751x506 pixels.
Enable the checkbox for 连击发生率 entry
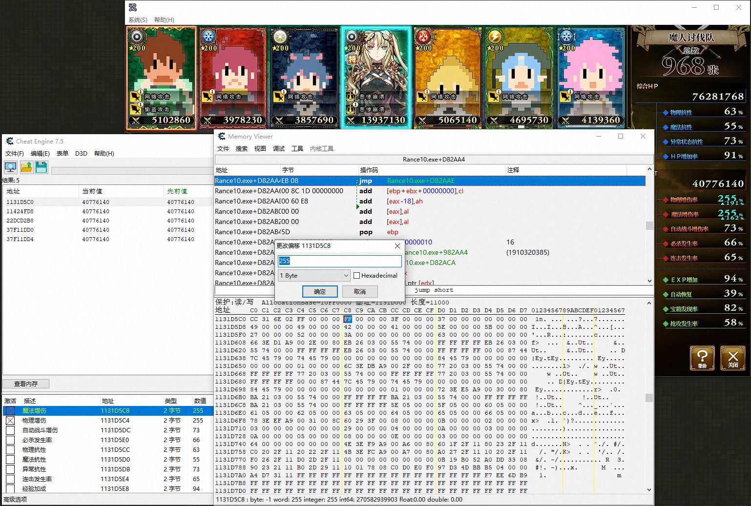(x=10, y=479)
